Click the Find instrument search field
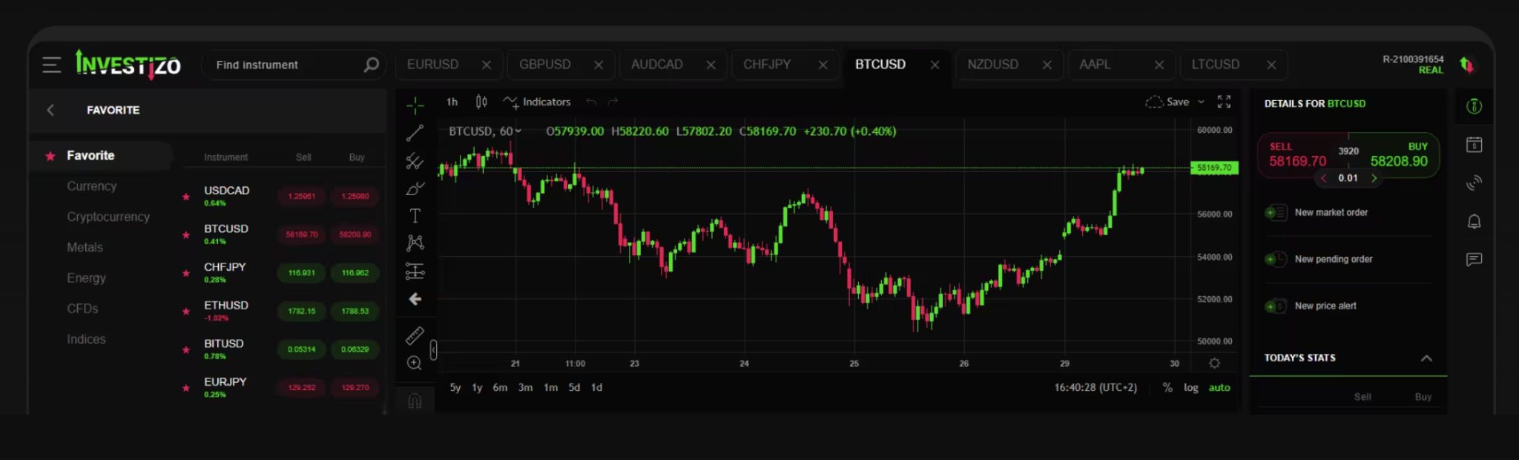The height and width of the screenshot is (460, 1519). (289, 65)
